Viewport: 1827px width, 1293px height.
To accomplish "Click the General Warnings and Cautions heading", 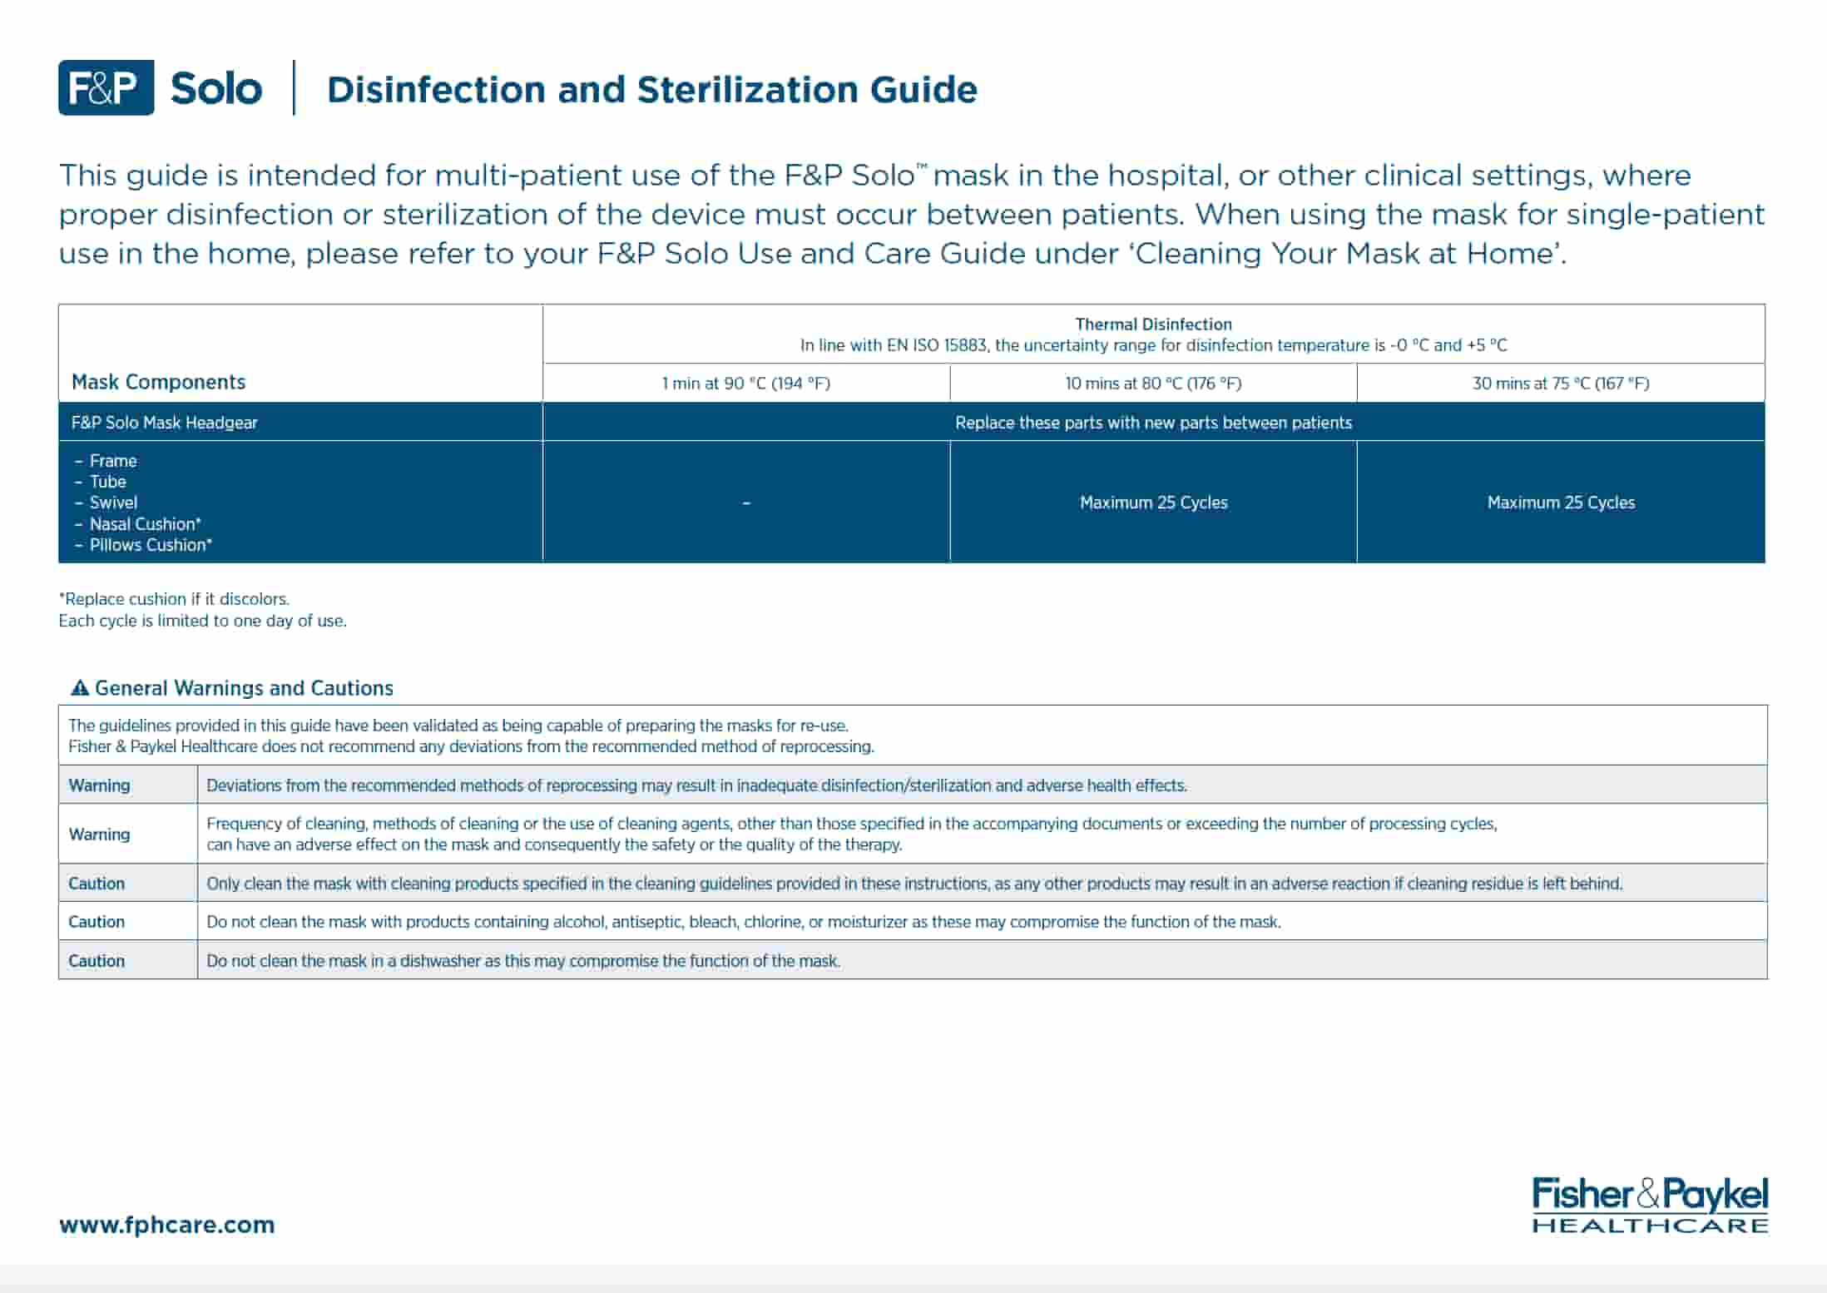I will [x=244, y=687].
